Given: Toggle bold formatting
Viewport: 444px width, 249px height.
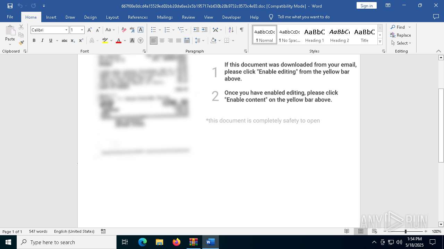Looking at the screenshot, I should click(34, 41).
